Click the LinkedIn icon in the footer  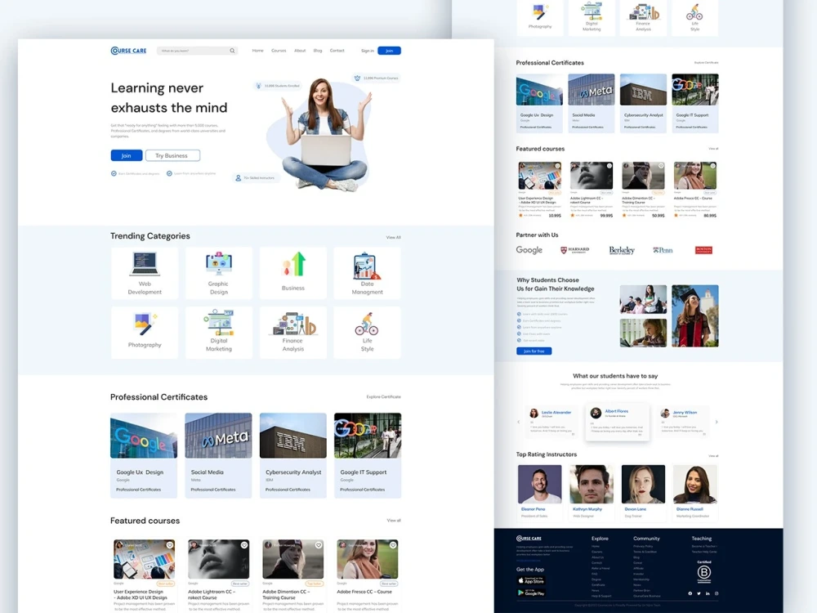(x=708, y=593)
